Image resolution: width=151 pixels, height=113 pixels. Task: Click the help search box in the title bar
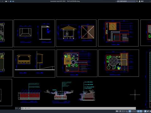(x=126, y=1)
